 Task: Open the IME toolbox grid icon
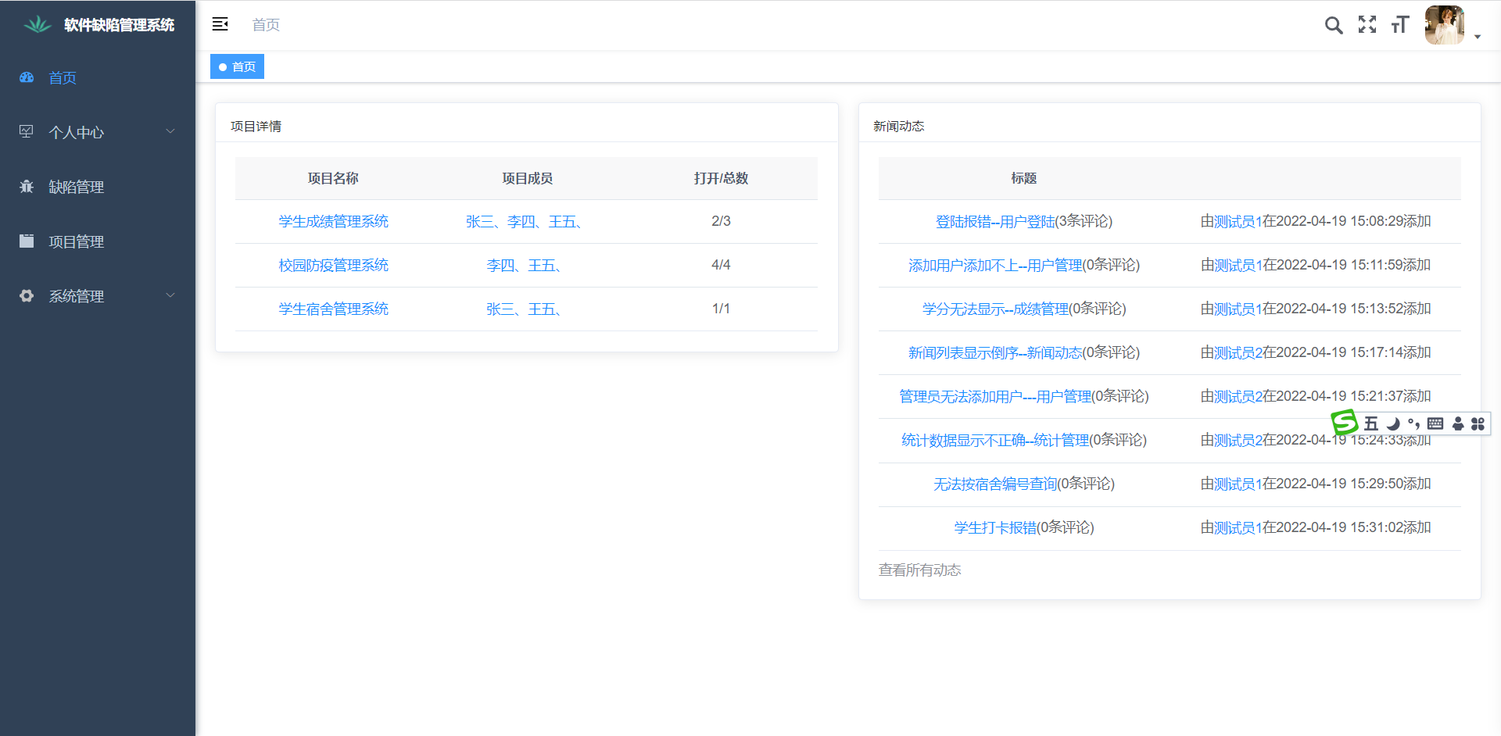1478,423
